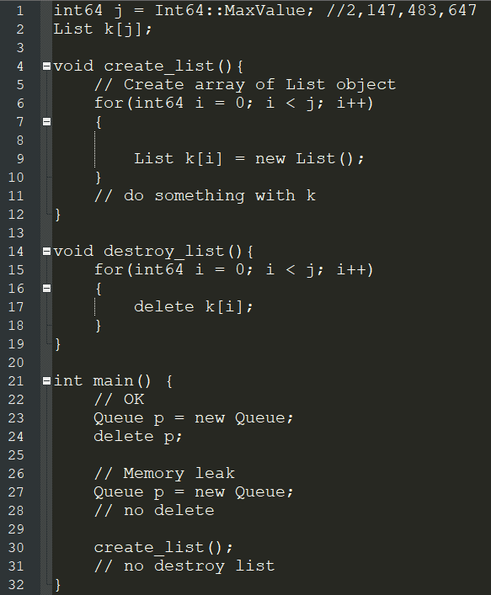Click line number 17 in the gutter

[x=16, y=307]
